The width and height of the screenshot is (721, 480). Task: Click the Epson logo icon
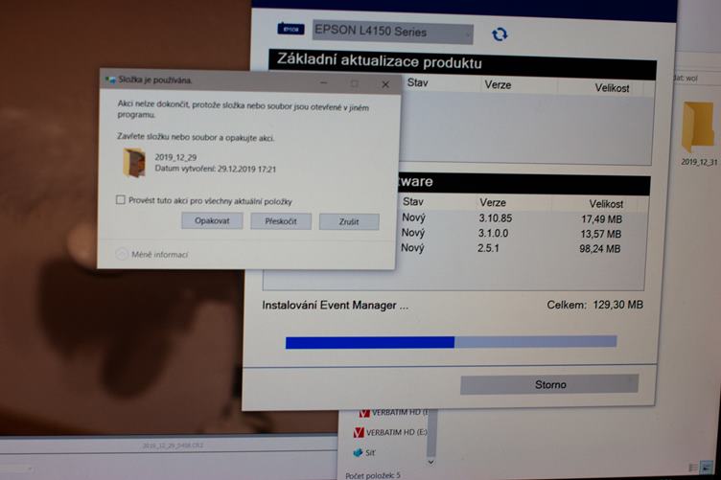click(291, 29)
